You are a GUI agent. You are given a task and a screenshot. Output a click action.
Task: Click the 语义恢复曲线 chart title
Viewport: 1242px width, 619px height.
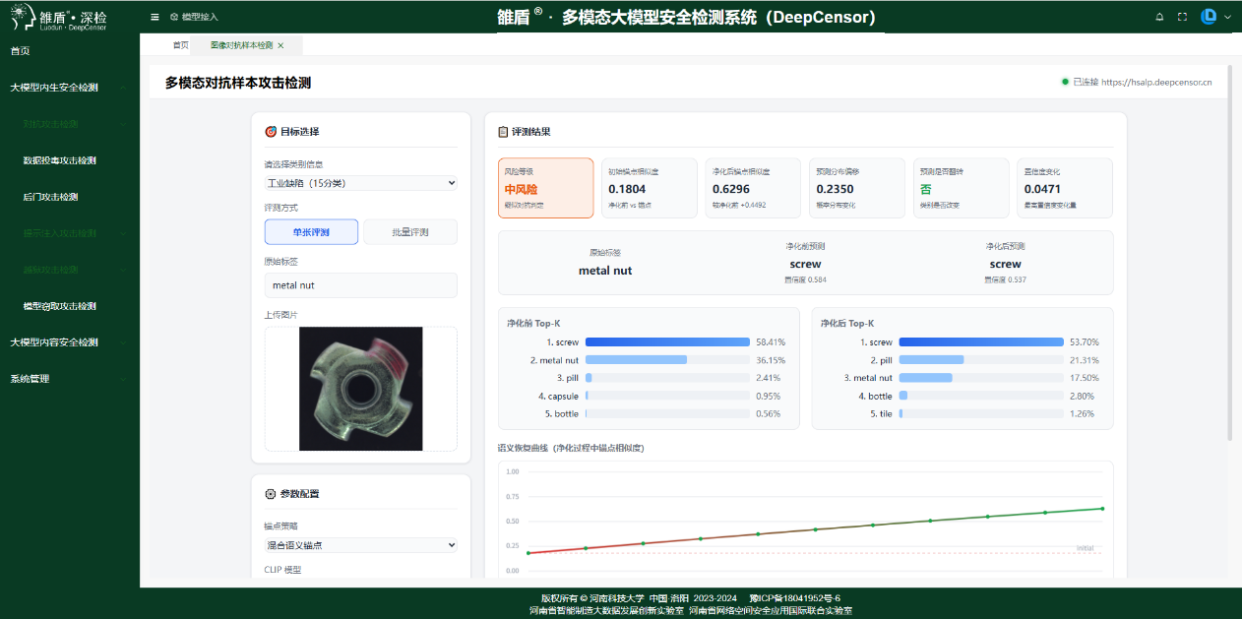572,448
